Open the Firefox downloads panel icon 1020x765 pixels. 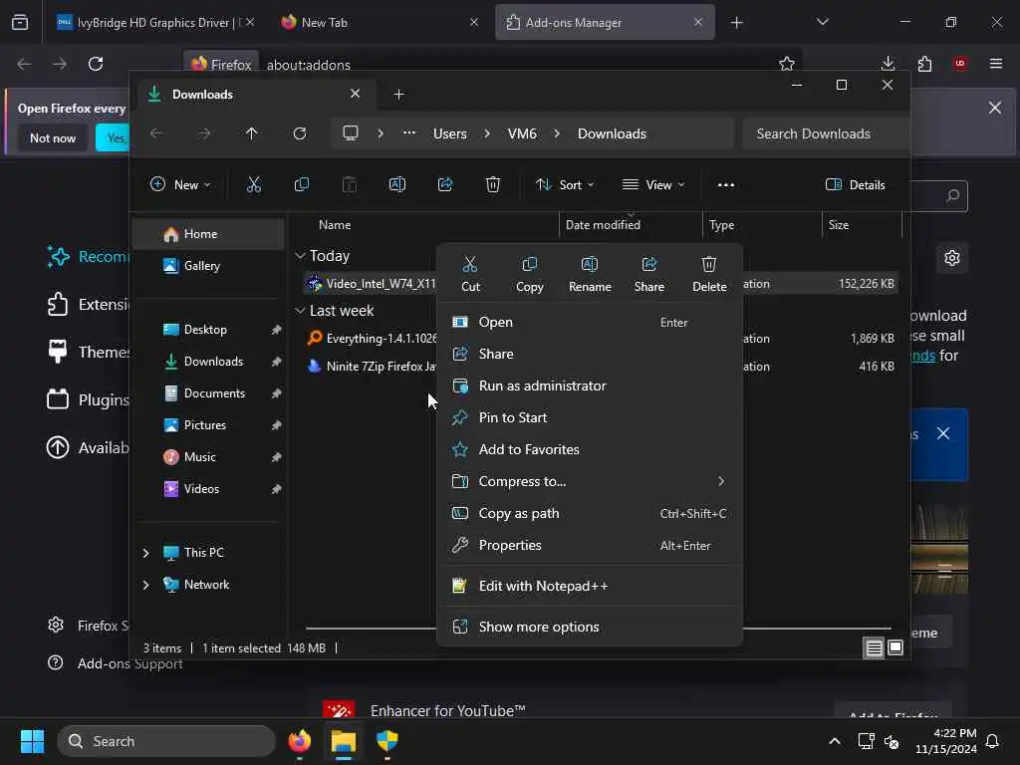click(888, 64)
